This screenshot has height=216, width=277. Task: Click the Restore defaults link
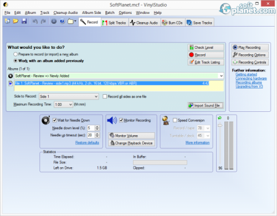(87, 142)
